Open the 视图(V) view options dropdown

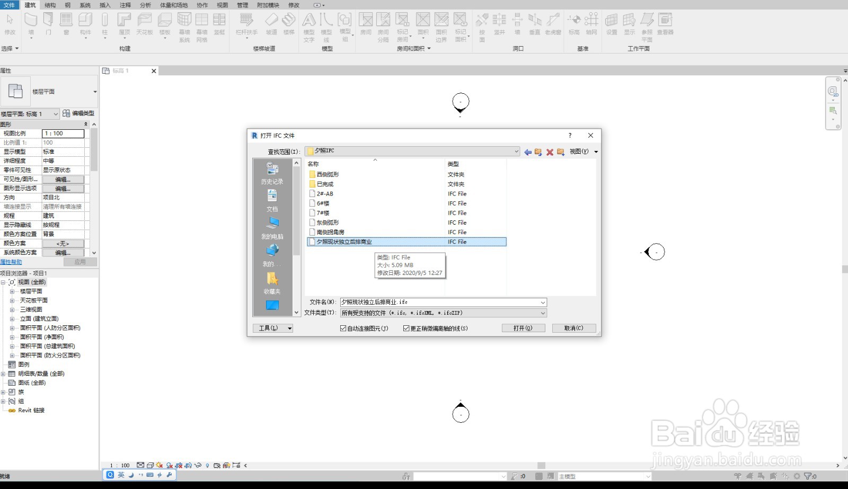pyautogui.click(x=584, y=152)
